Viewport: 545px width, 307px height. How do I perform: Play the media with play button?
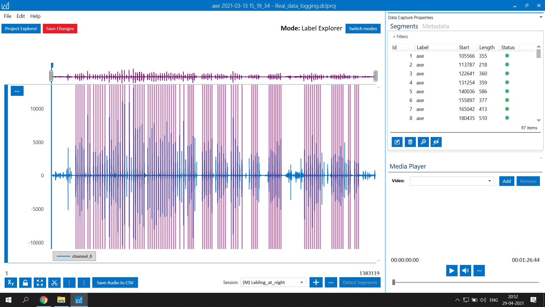coord(452,271)
